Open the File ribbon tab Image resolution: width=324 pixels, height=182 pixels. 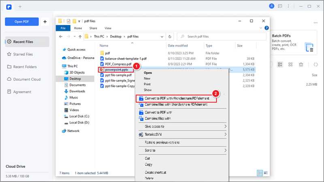pyautogui.click(x=63, y=28)
